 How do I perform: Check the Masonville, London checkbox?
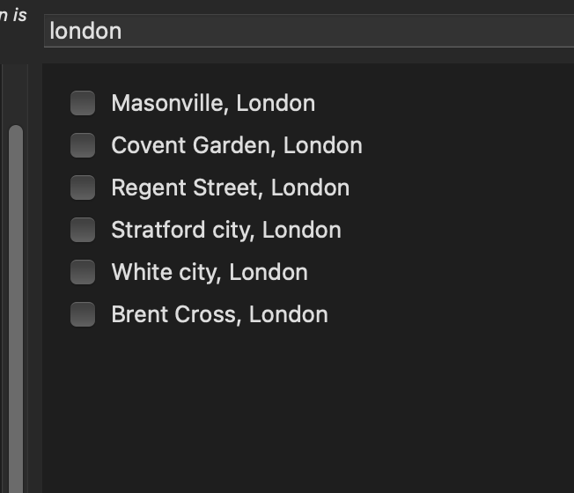click(83, 103)
